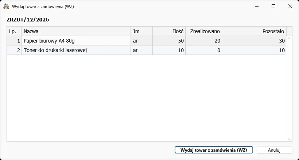The height and width of the screenshot is (160, 299).
Task: Click the scrollbar down arrow
Action: point(289,139)
